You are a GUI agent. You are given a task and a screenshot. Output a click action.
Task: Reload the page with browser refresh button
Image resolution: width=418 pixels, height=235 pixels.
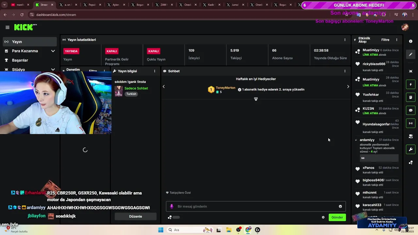22,15
